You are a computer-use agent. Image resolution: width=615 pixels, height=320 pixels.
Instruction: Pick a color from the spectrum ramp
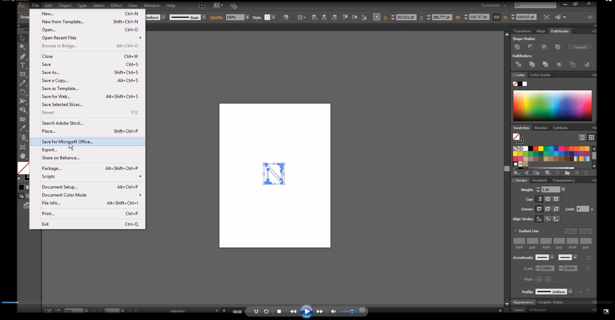point(552,105)
